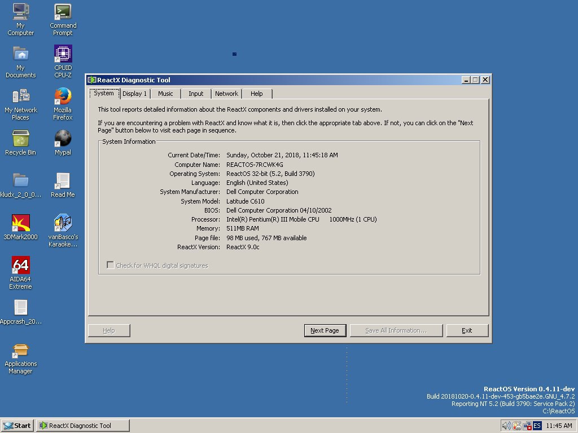Click the Current Date/Time value

point(282,155)
